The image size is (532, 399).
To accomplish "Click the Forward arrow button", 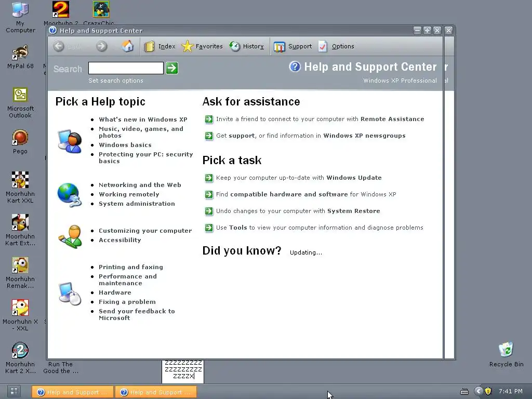I will [101, 46].
